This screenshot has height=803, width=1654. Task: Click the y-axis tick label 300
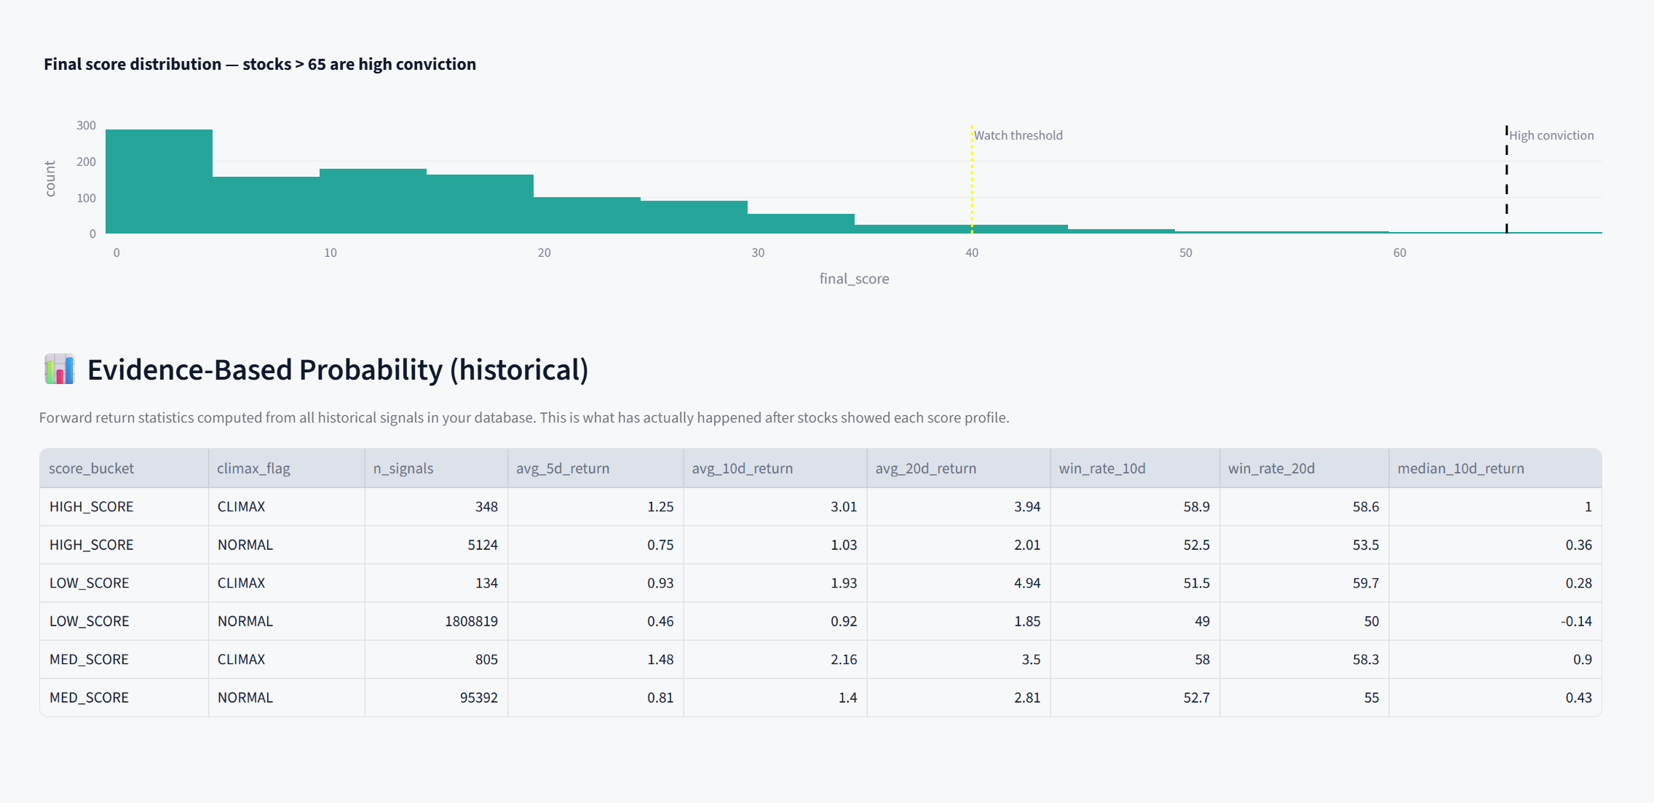pos(86,125)
